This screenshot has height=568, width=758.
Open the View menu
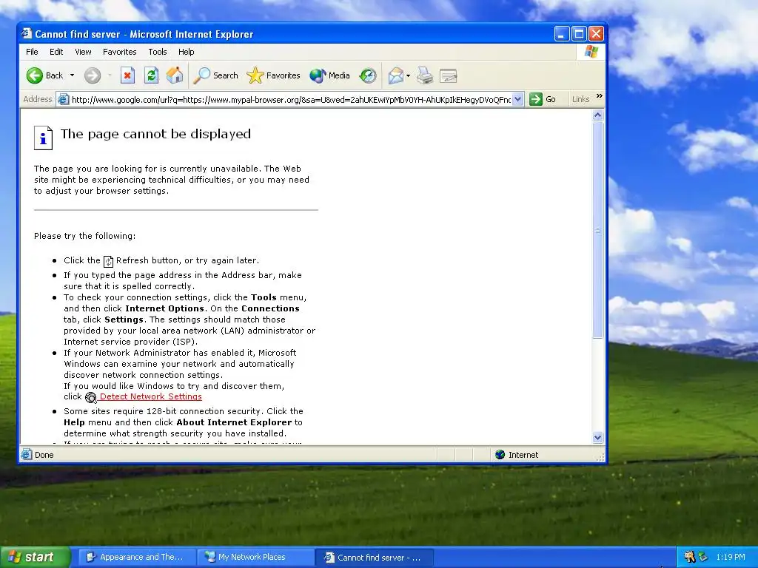tap(83, 52)
